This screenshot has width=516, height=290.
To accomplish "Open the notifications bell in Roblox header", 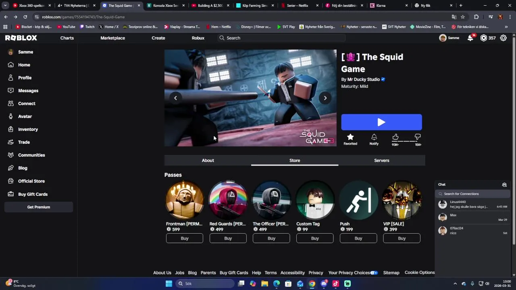I will tap(470, 38).
